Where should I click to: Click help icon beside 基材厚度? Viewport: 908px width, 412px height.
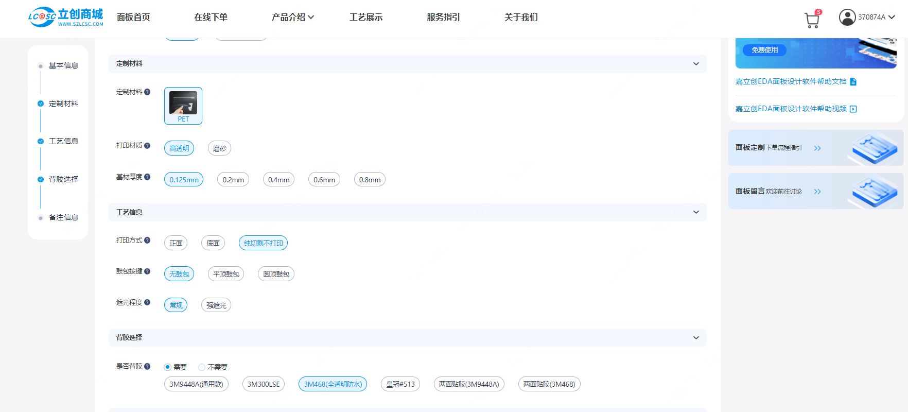click(x=147, y=177)
